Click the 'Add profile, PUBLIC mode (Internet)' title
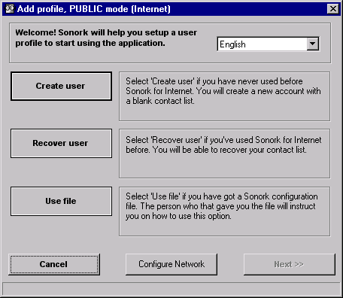Viewport: 343px width, 298px height. point(94,9)
